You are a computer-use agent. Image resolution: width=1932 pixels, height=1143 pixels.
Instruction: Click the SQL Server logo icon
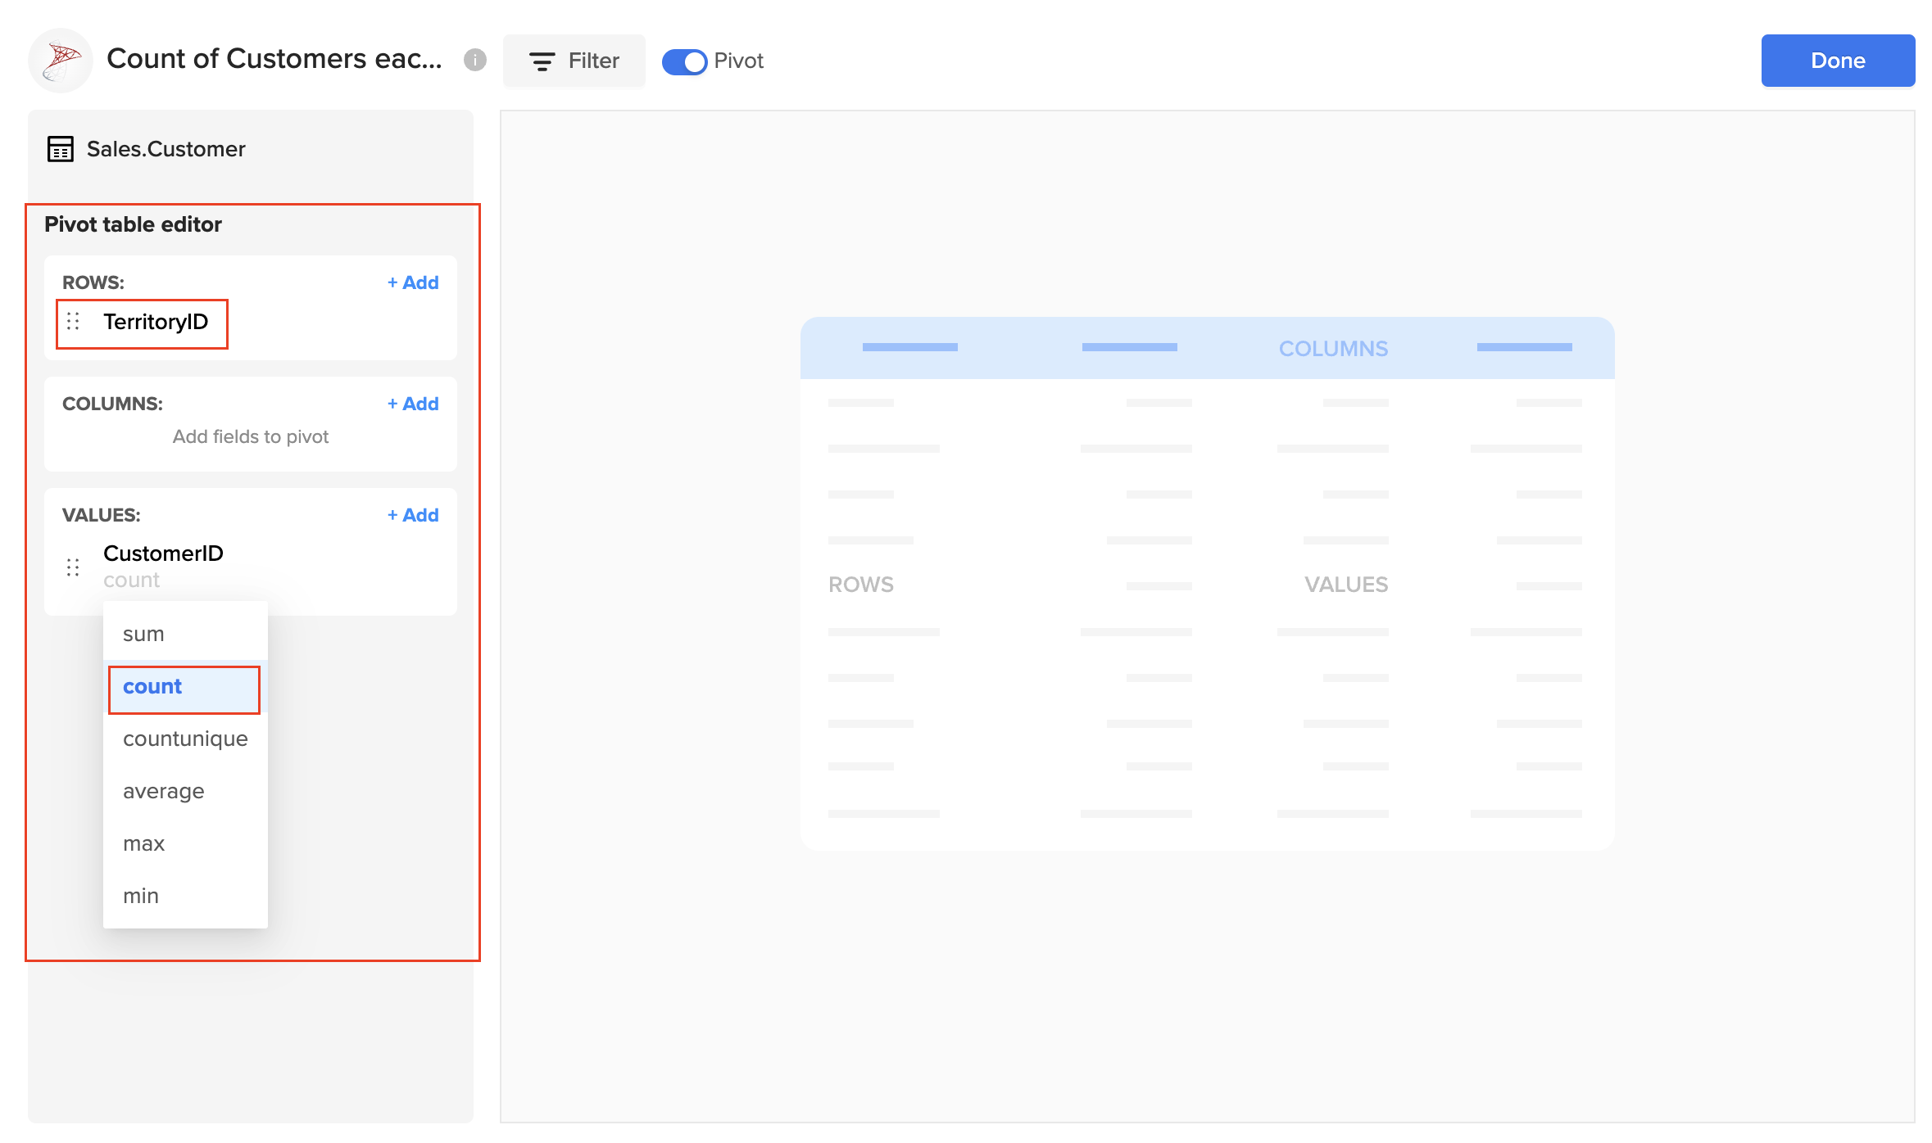[x=60, y=60]
